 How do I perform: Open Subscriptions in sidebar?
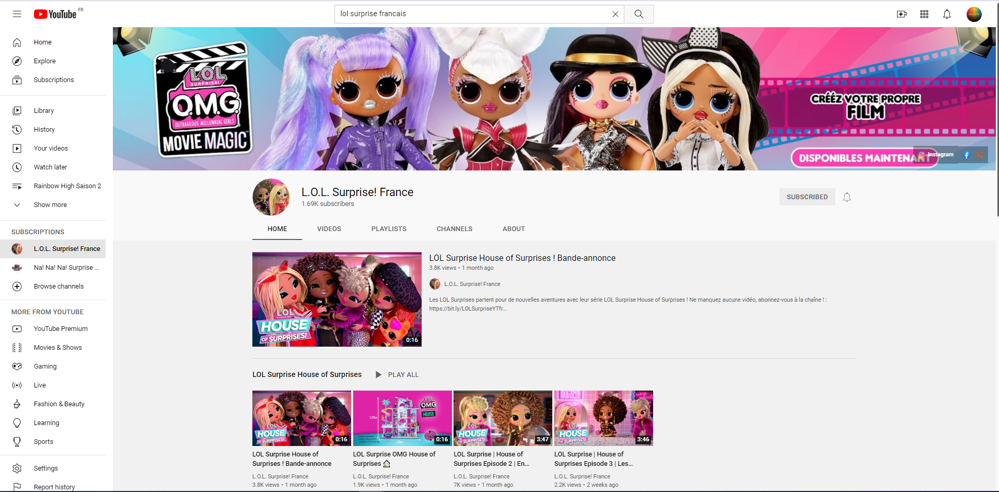coord(53,80)
